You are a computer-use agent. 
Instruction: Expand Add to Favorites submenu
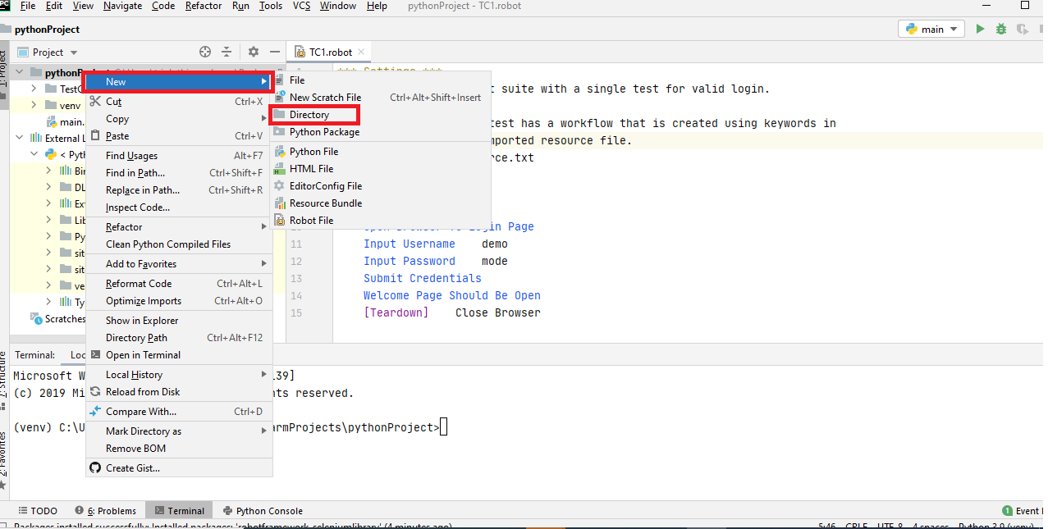point(177,264)
